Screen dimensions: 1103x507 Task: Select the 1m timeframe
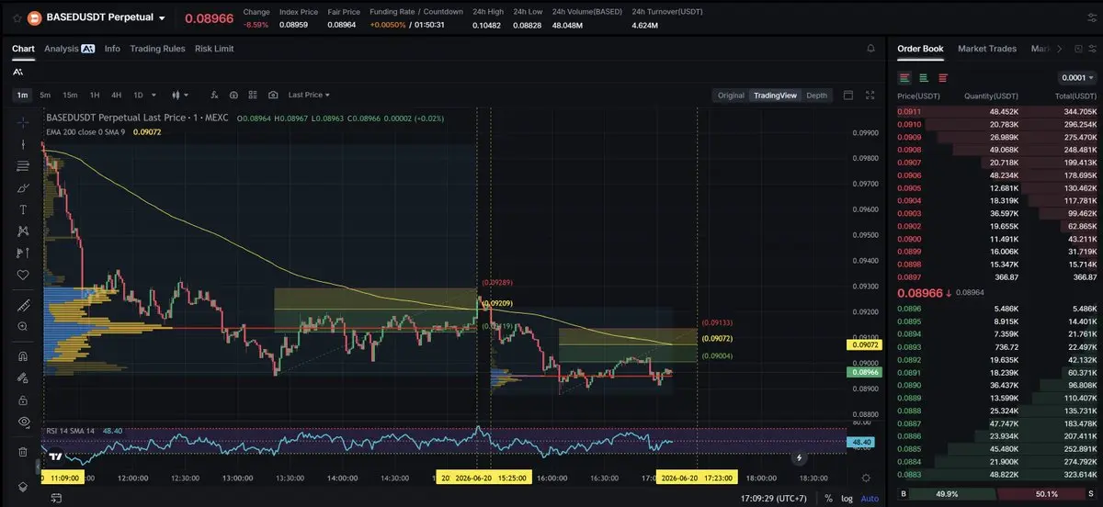pyautogui.click(x=22, y=95)
